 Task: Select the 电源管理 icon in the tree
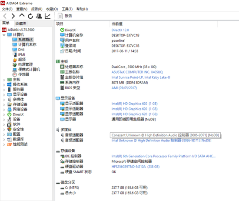[x=15, y=64]
